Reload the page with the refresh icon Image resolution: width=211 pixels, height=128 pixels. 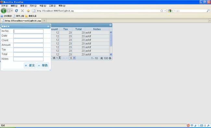(x=17, y=11)
